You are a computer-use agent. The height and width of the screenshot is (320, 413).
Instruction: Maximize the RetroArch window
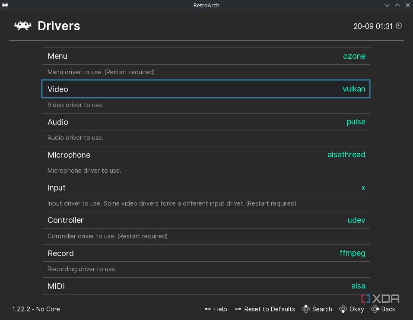point(397,5)
